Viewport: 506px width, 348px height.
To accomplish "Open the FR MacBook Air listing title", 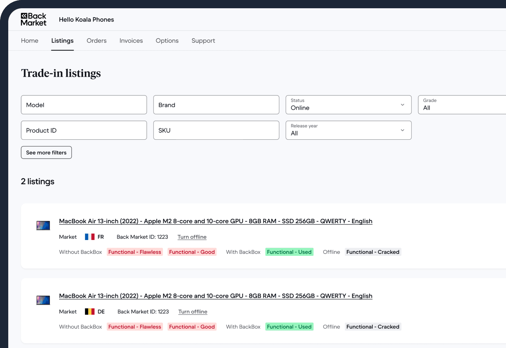I will point(216,221).
